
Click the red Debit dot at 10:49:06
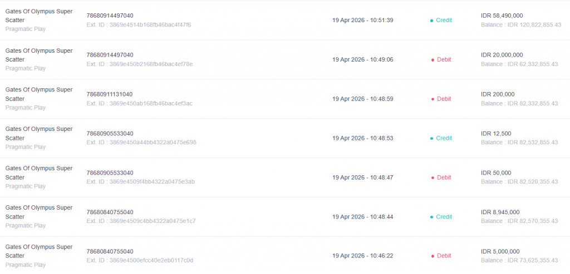click(x=433, y=60)
